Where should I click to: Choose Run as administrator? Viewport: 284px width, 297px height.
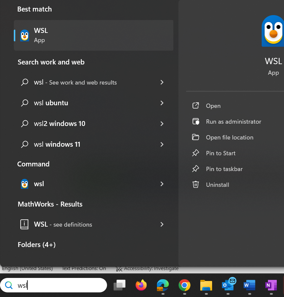[233, 122]
